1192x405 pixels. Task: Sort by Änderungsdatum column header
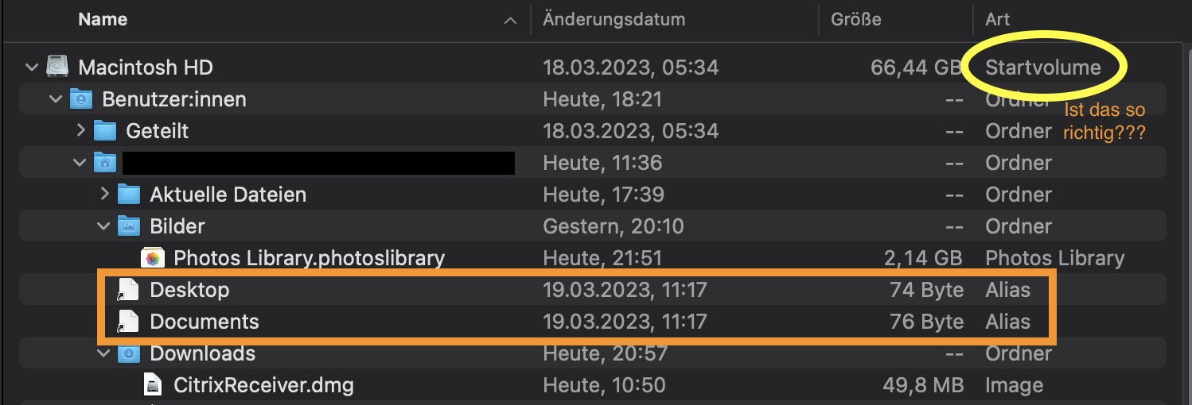click(x=614, y=20)
